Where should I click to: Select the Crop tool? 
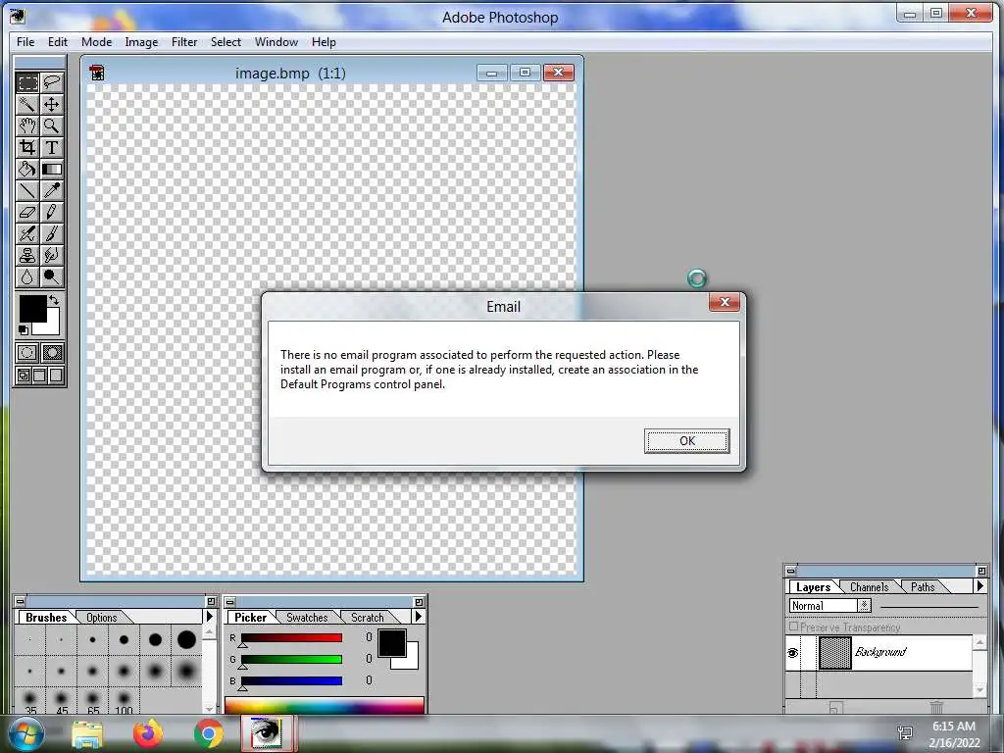pyautogui.click(x=27, y=148)
